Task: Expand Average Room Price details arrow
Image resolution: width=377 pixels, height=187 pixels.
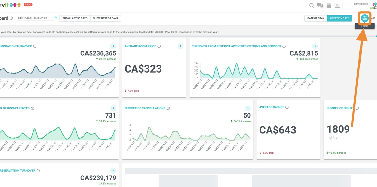Action: click(x=180, y=46)
